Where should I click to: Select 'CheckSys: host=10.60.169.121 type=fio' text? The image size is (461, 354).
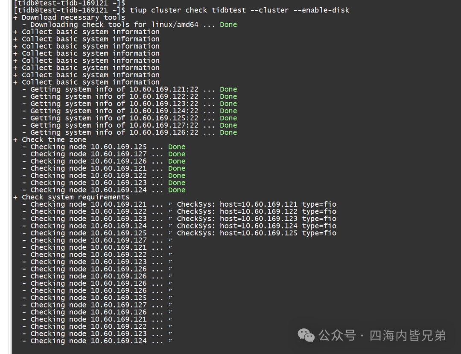[257, 205]
